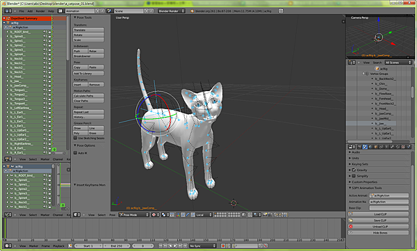The image size is (417, 251).
Task: Open the Pose menu in viewport header
Action: coord(112,215)
